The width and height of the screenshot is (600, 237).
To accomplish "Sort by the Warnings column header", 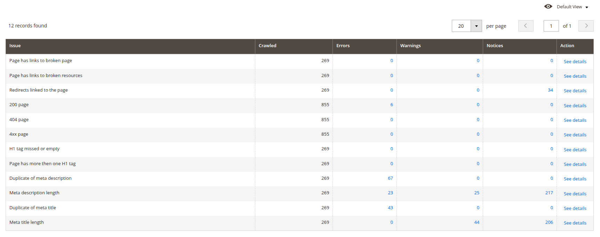I will click(x=410, y=46).
